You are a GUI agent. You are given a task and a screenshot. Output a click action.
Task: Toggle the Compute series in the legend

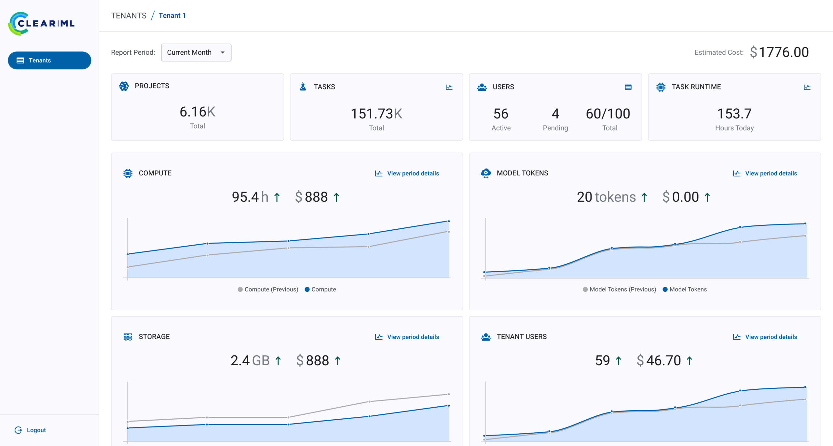tap(320, 289)
